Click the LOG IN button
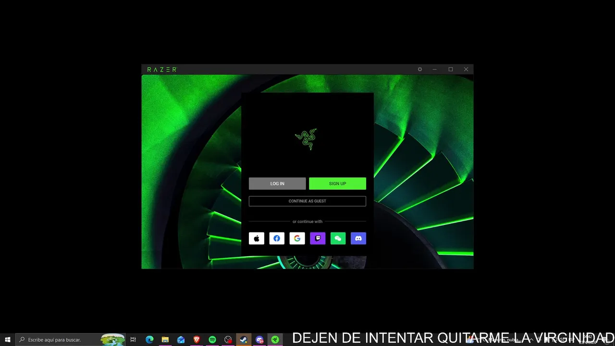The height and width of the screenshot is (346, 615). pyautogui.click(x=277, y=184)
